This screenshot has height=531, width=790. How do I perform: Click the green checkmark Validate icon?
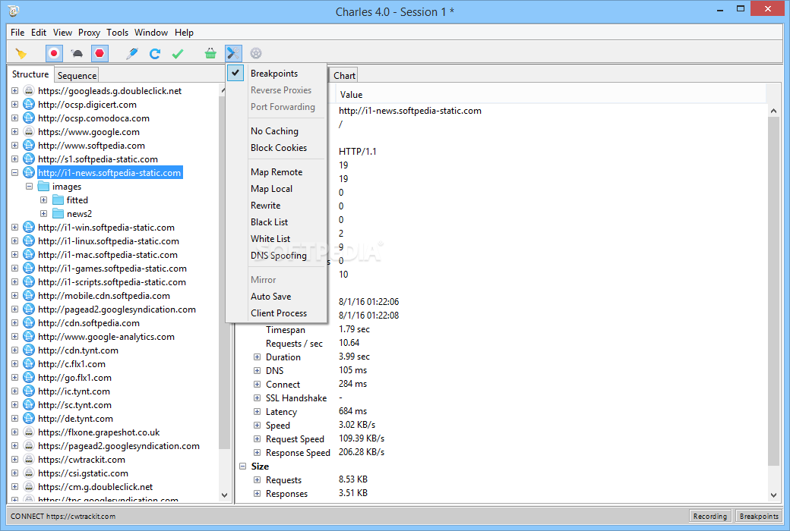(x=177, y=53)
